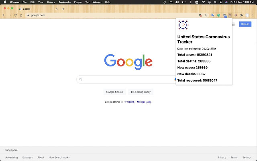This screenshot has height=161, width=257.
Task: Open the Terms footer link
Action: tap(234, 157)
